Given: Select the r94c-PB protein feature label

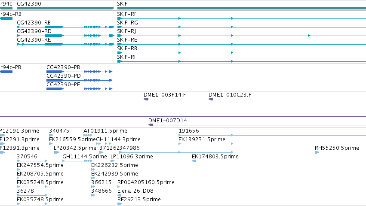Looking at the screenshot, I should pos(10,67).
